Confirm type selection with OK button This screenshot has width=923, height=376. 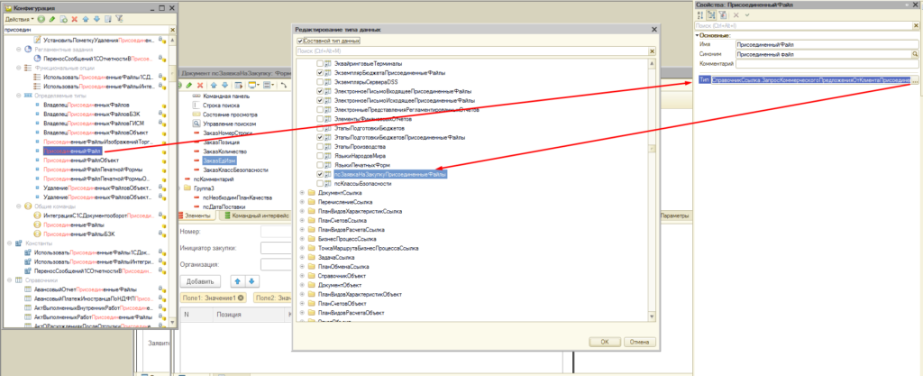(x=604, y=342)
